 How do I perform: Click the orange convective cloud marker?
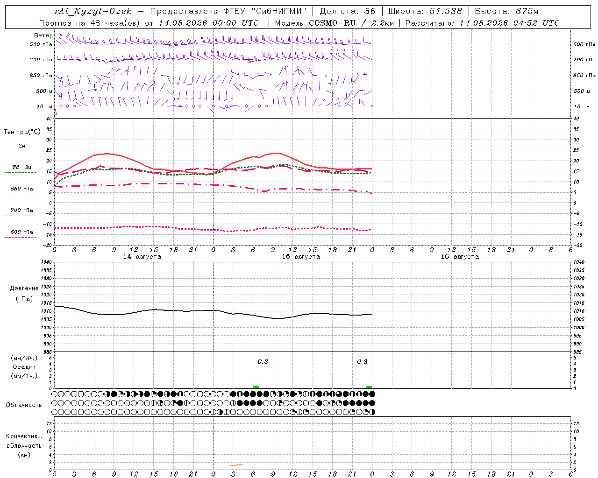click(236, 465)
